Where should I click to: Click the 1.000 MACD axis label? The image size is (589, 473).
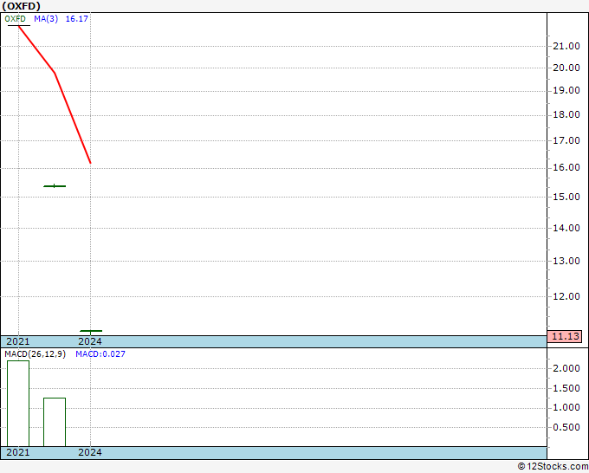pos(566,408)
